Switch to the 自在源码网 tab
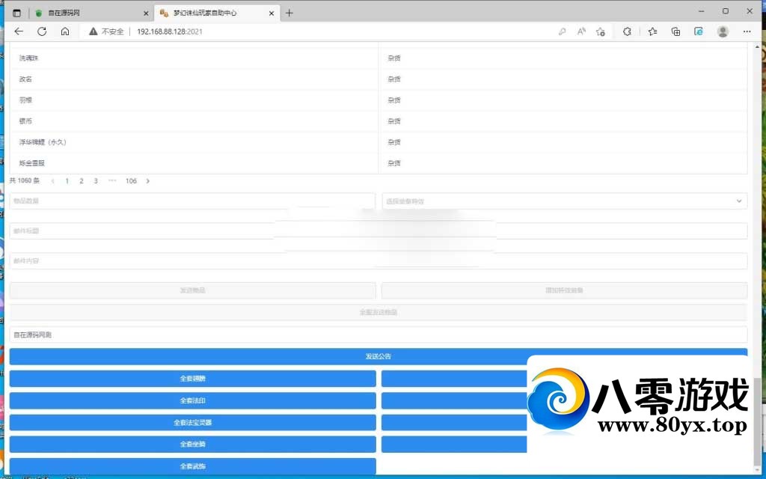The height and width of the screenshot is (479, 766). [91, 13]
